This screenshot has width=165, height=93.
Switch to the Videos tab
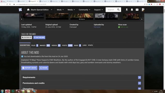(x=56, y=45)
